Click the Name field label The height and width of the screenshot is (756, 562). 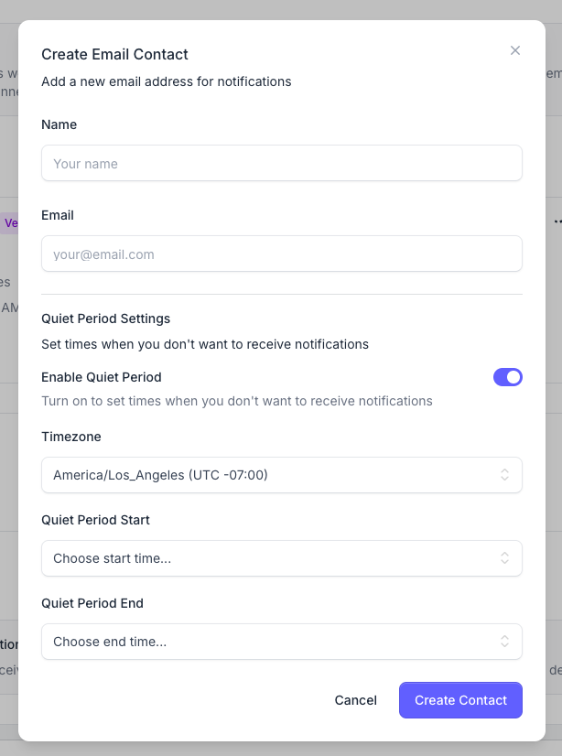tap(59, 124)
